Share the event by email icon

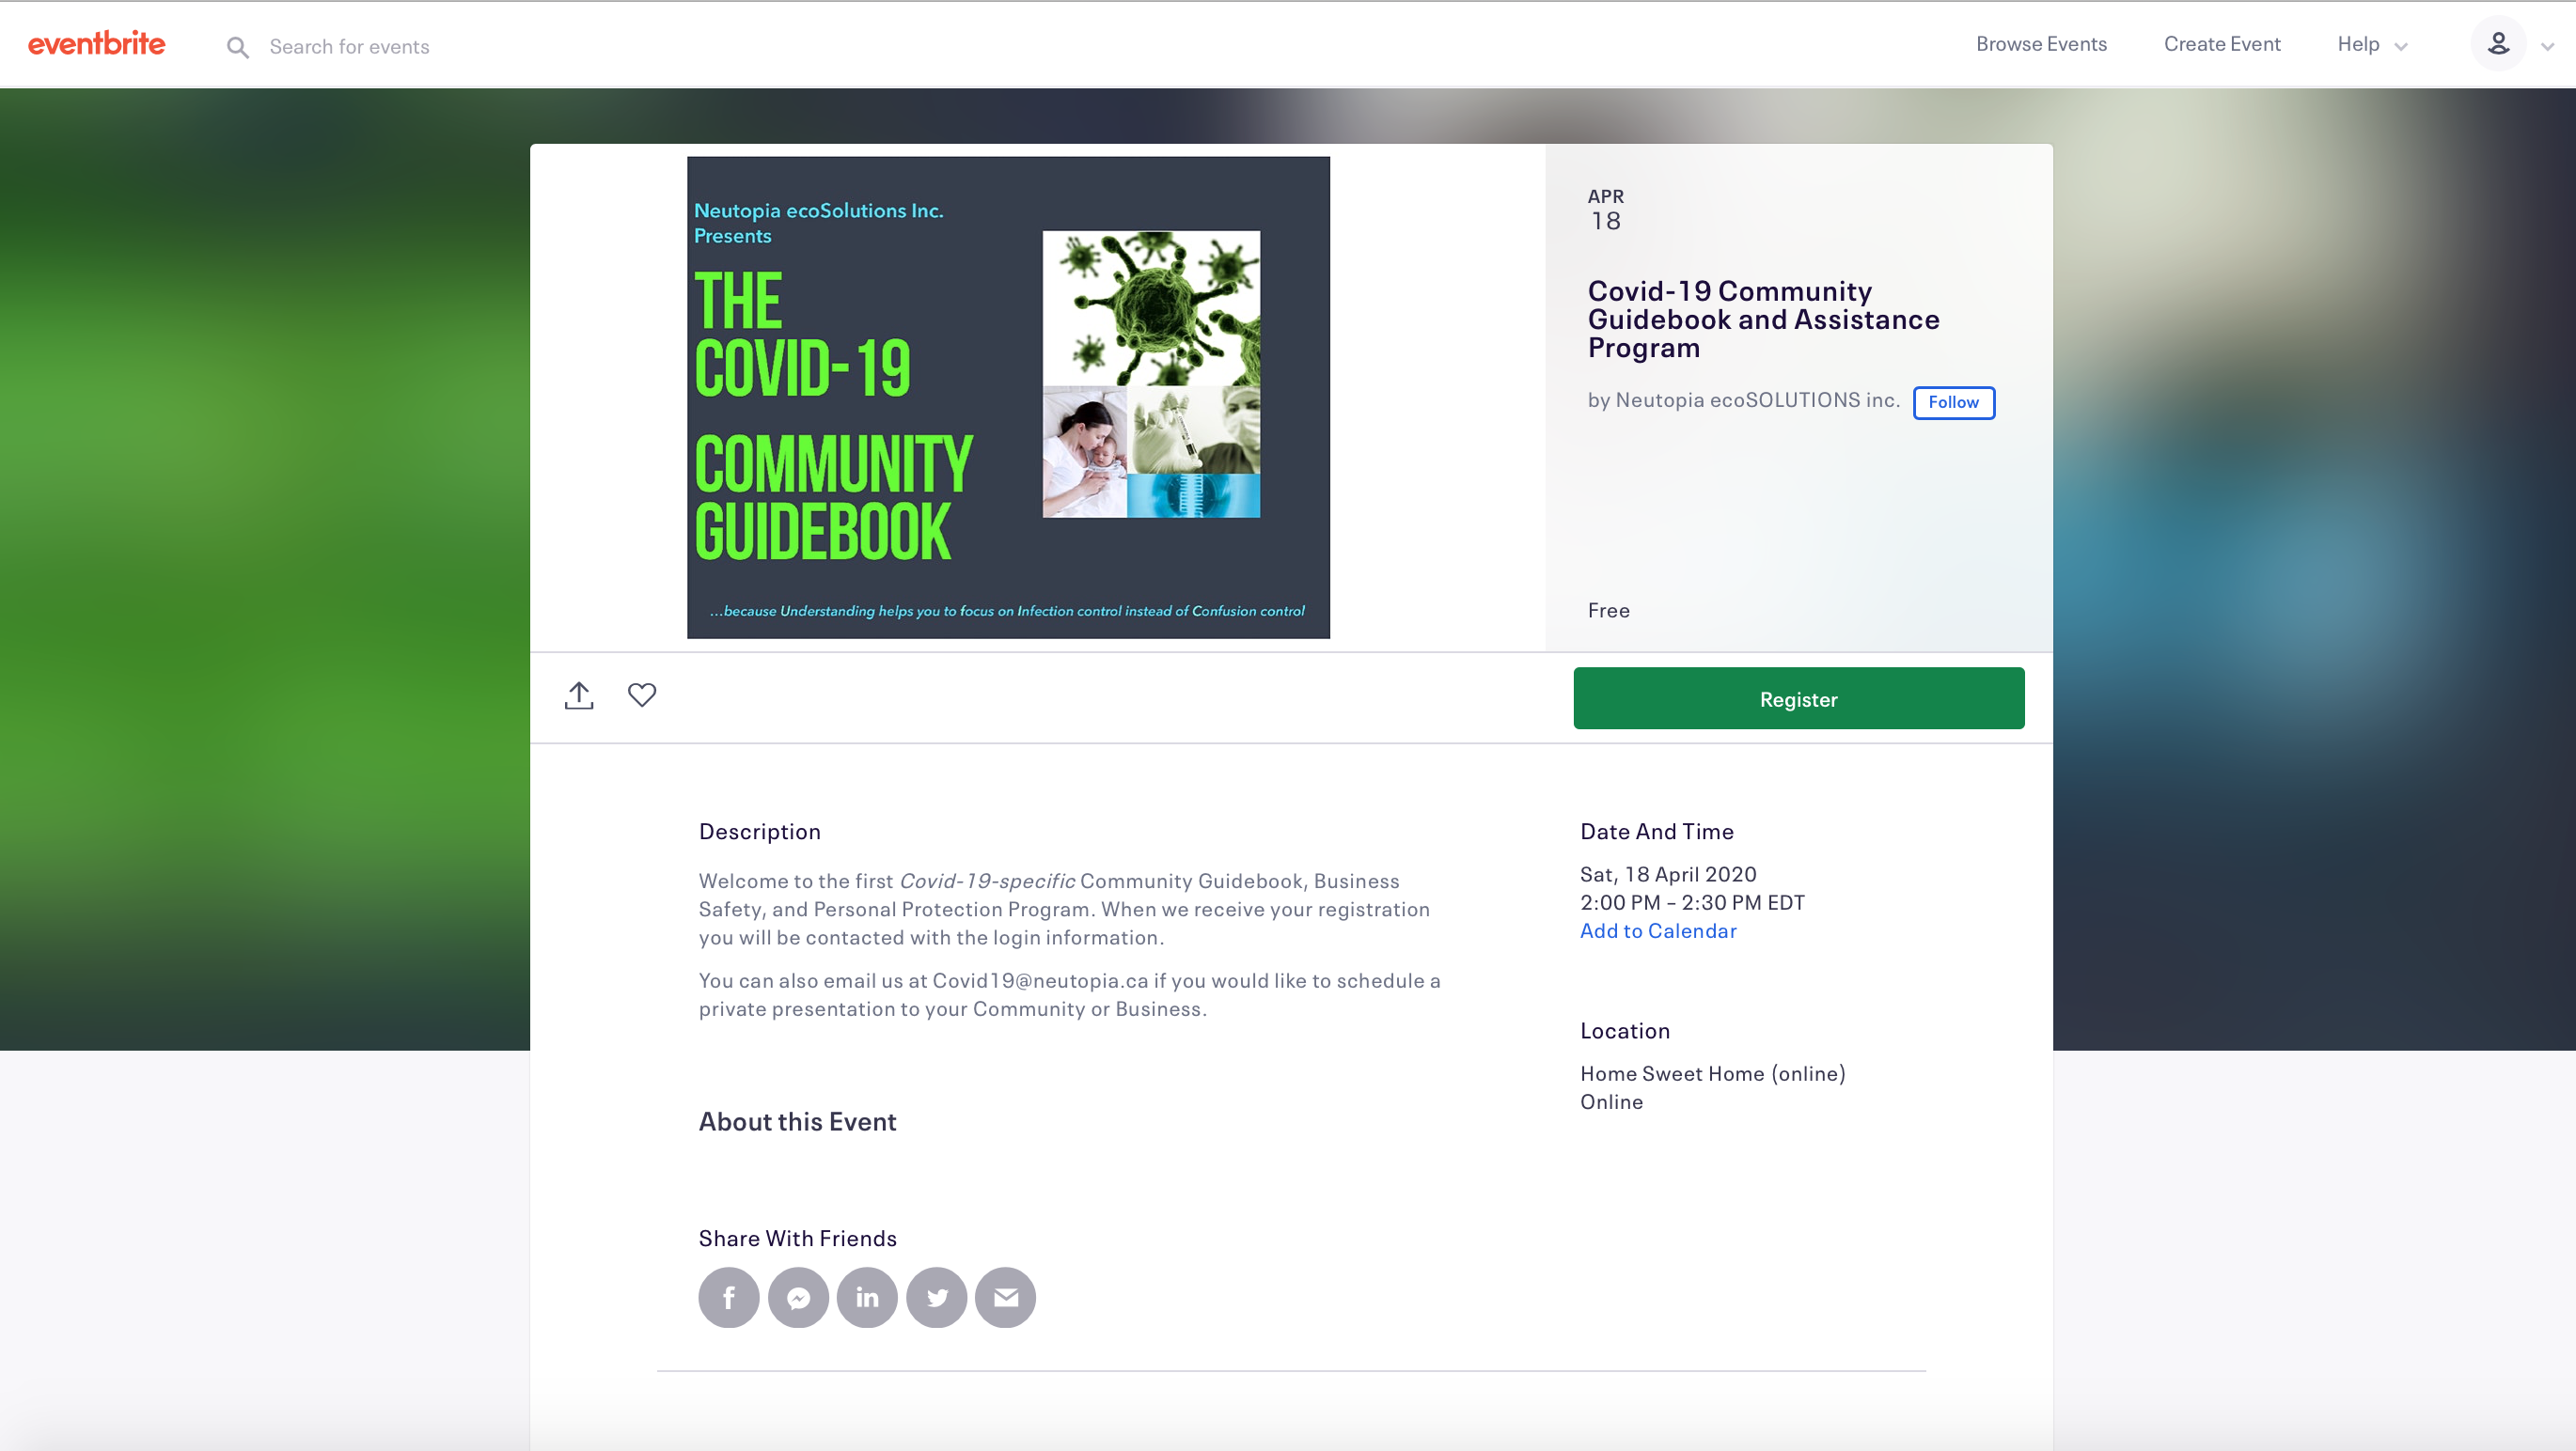pos(1005,1297)
